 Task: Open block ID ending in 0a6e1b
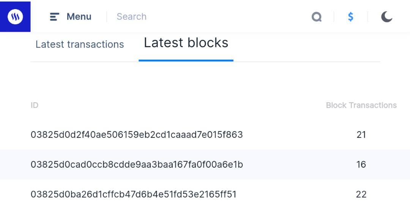coord(137,164)
